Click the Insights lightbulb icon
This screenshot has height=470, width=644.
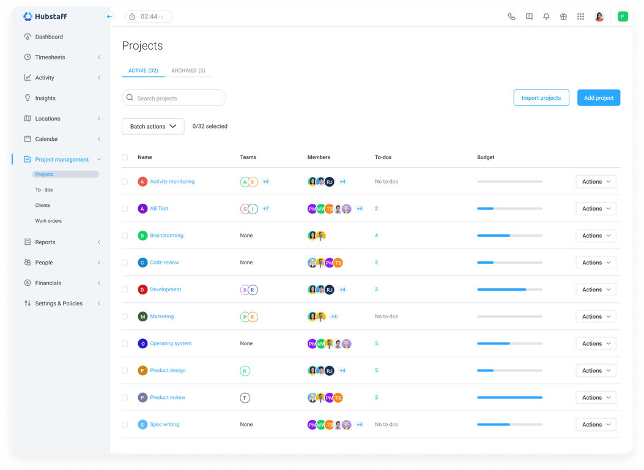point(28,98)
